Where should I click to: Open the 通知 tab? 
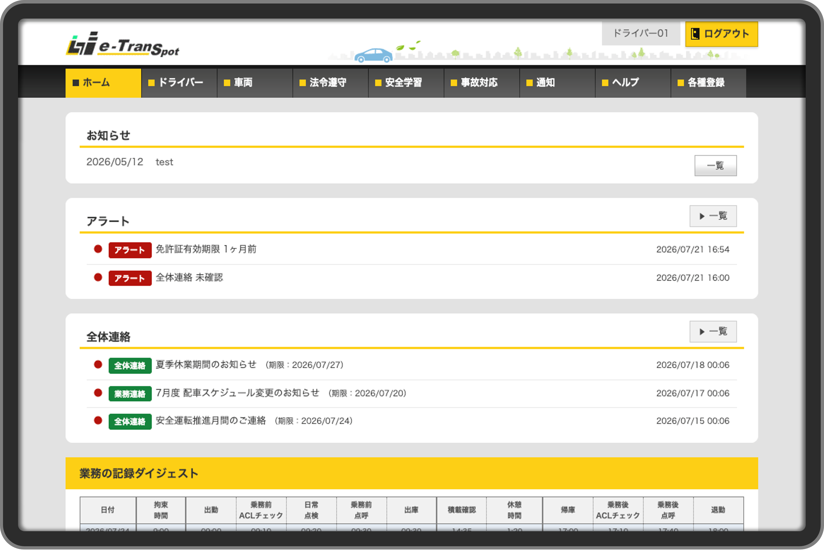pyautogui.click(x=557, y=83)
